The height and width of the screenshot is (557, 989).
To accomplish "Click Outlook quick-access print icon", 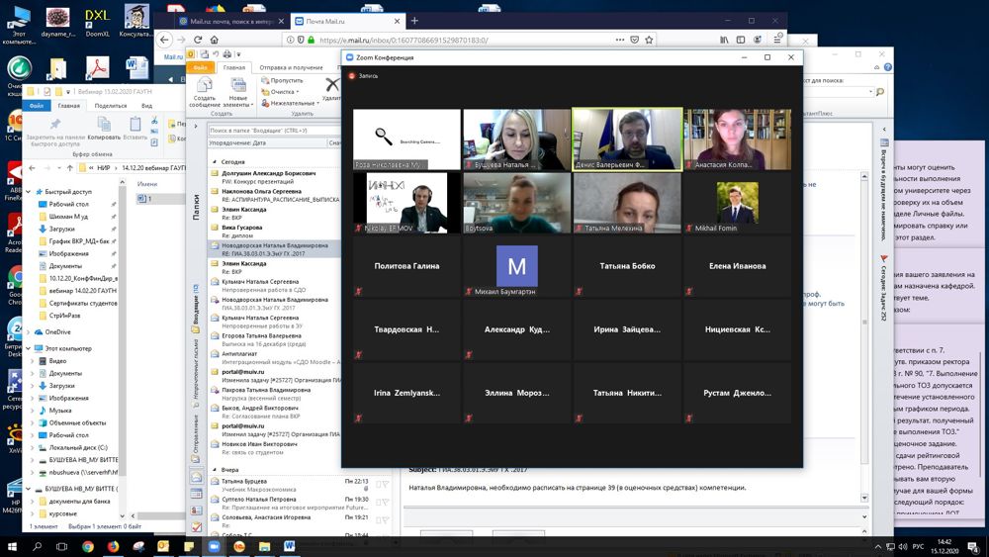I will pos(227,54).
